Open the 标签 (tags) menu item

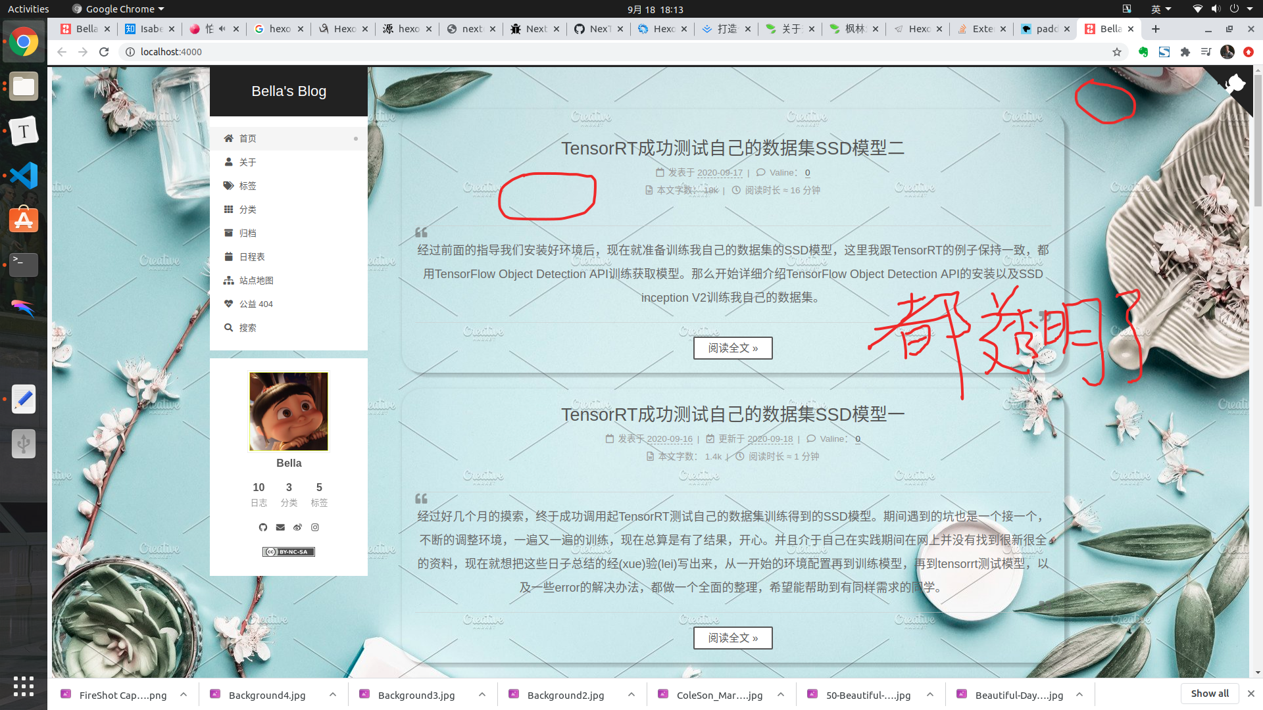(247, 186)
